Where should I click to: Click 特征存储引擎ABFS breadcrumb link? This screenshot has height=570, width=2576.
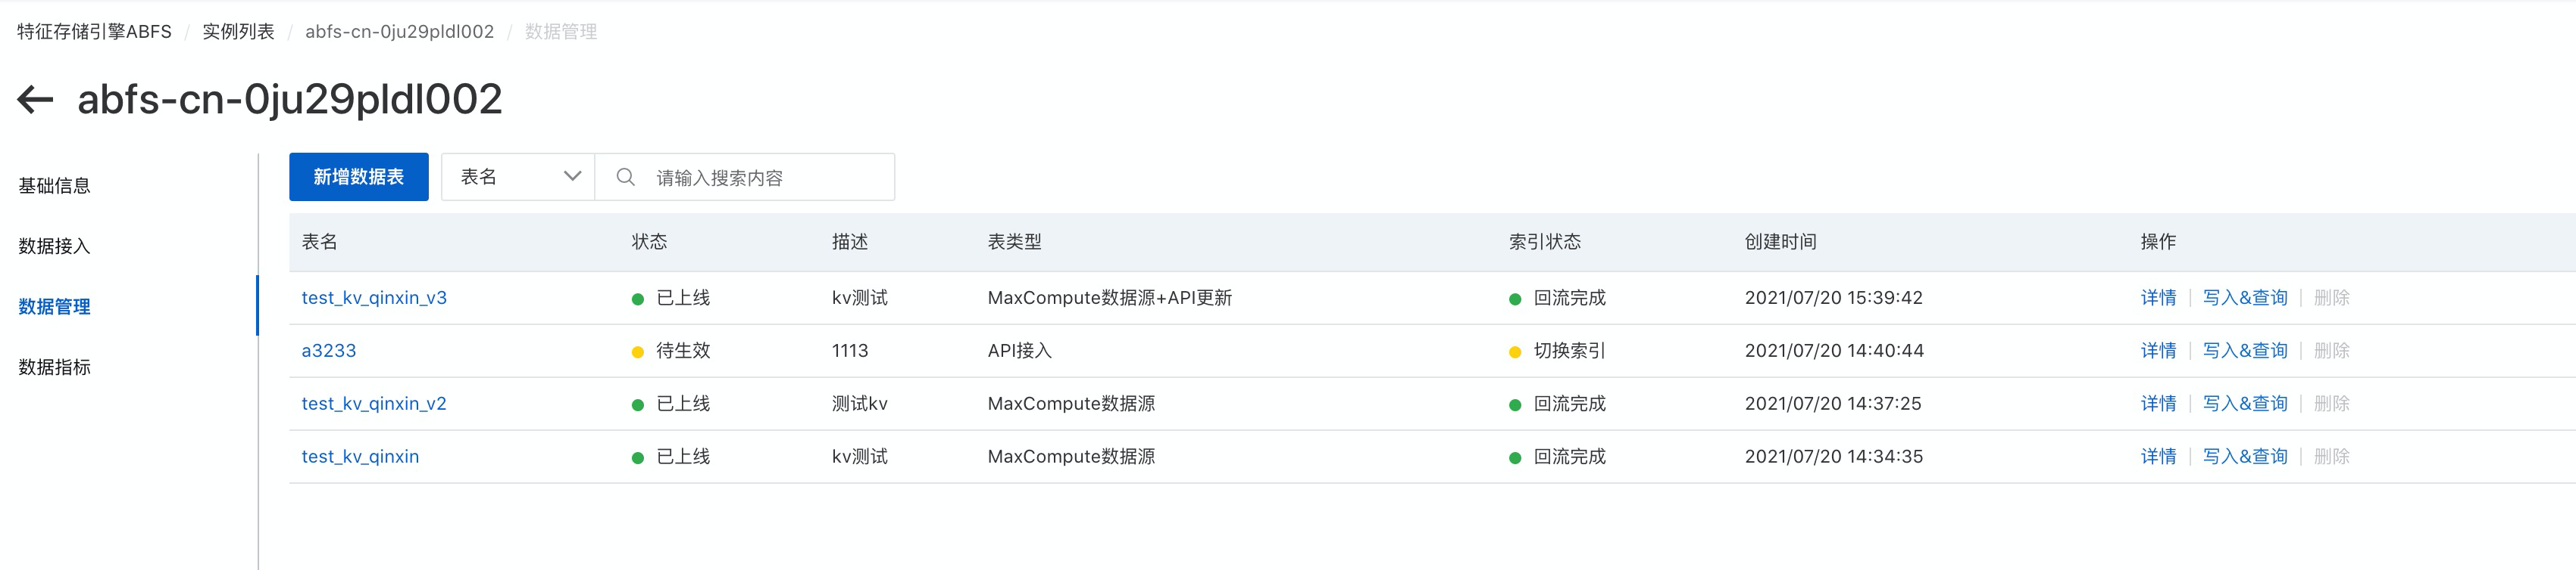click(x=94, y=32)
